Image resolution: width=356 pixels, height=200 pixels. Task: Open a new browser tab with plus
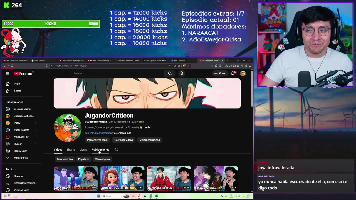click(228, 60)
